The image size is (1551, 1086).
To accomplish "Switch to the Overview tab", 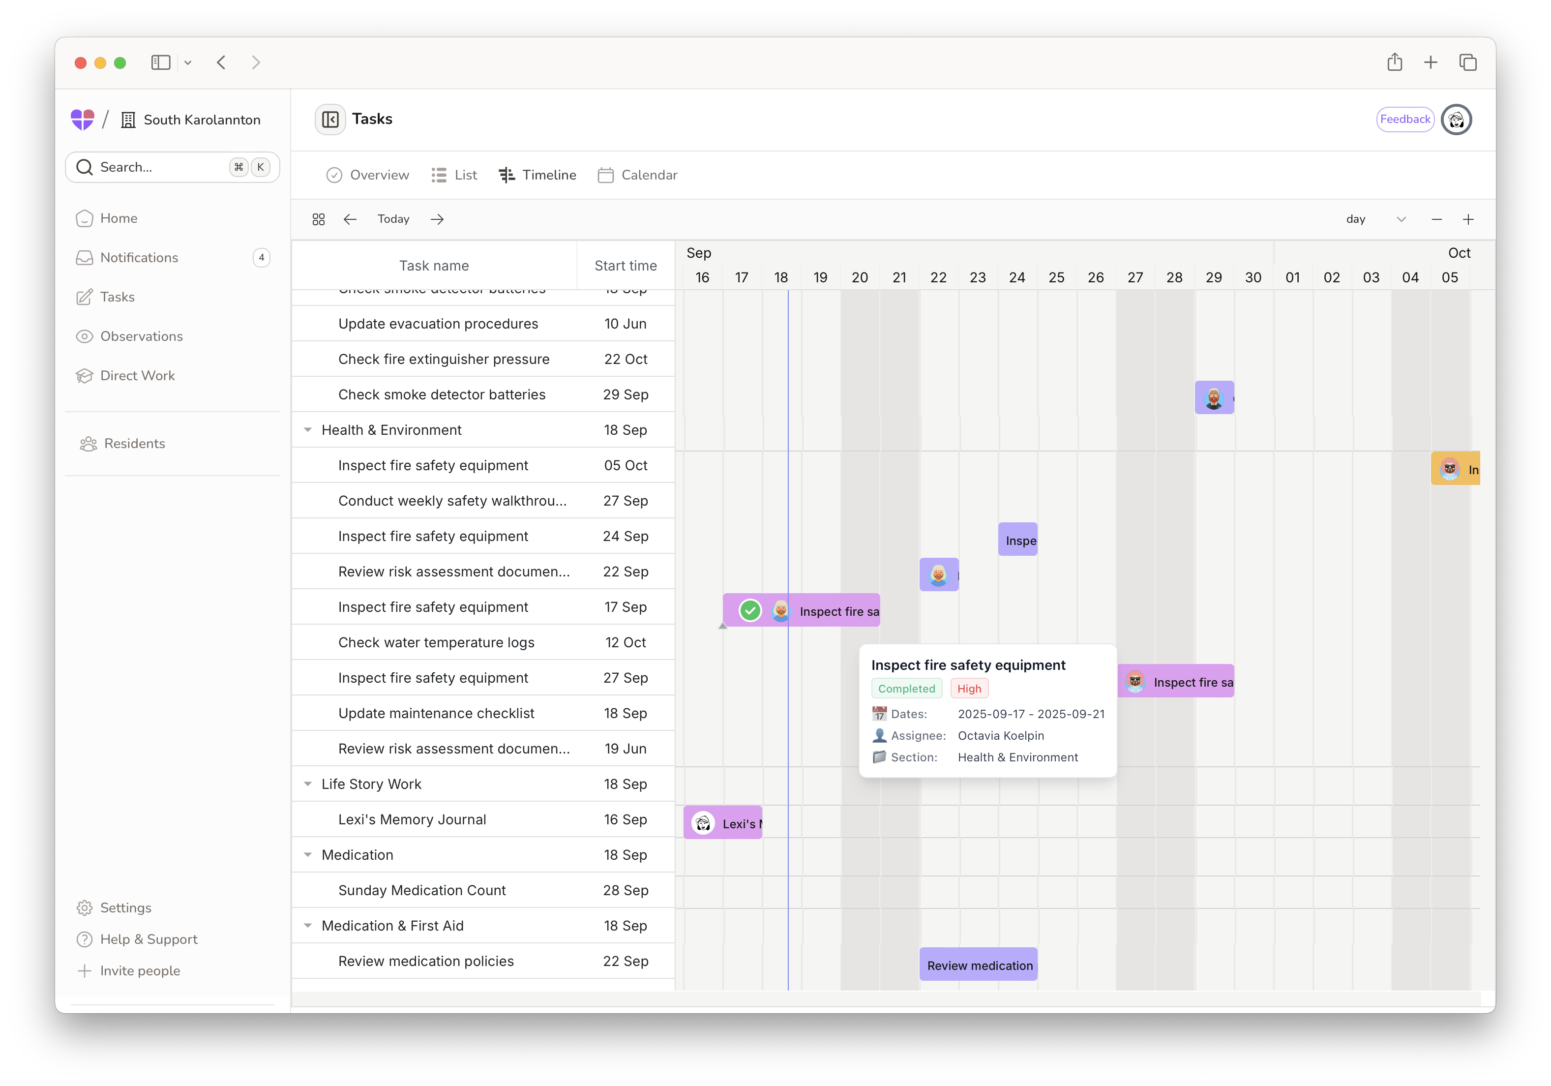I will point(367,174).
